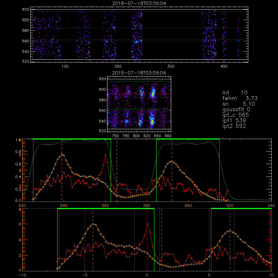Click the 860 tick label under the middle image

click(x=168, y=136)
